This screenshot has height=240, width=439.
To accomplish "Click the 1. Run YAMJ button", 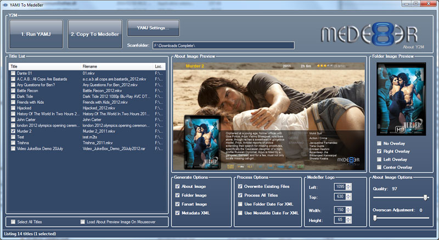I will pyautogui.click(x=36, y=34).
